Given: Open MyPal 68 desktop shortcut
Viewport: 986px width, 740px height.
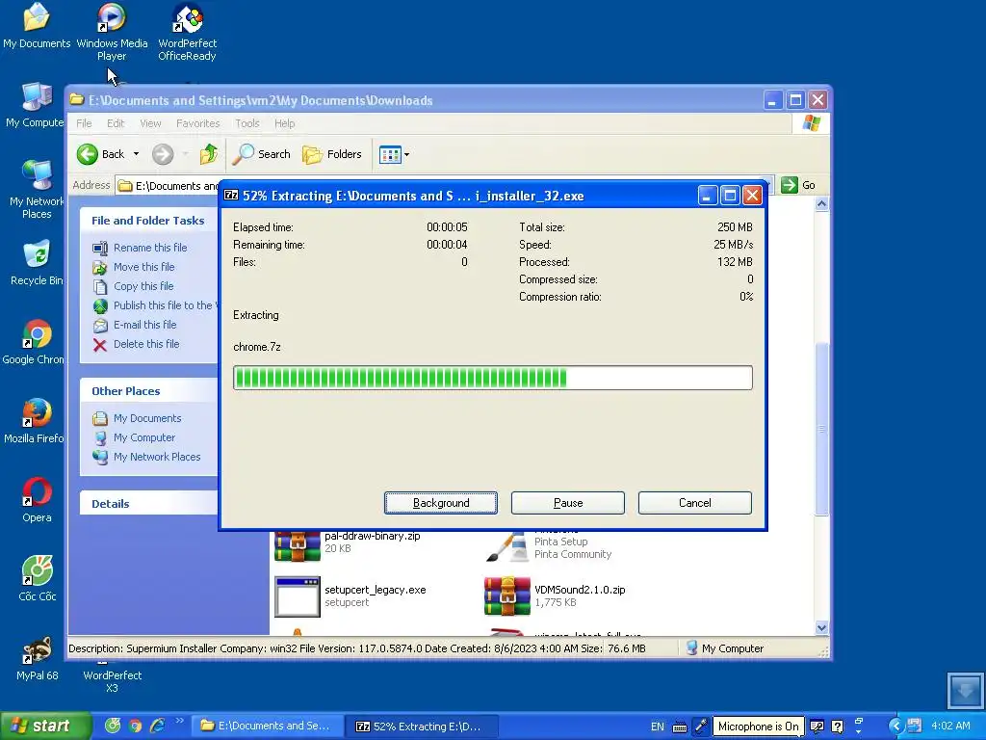Looking at the screenshot, I should coord(38,658).
